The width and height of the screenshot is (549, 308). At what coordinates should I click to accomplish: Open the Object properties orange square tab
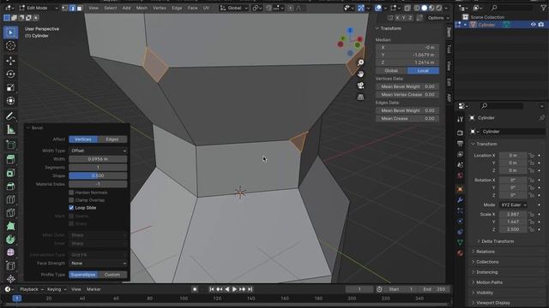[460, 189]
